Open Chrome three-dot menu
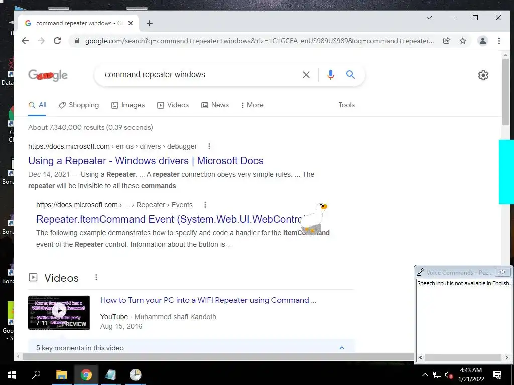The image size is (514, 385). coord(499,41)
